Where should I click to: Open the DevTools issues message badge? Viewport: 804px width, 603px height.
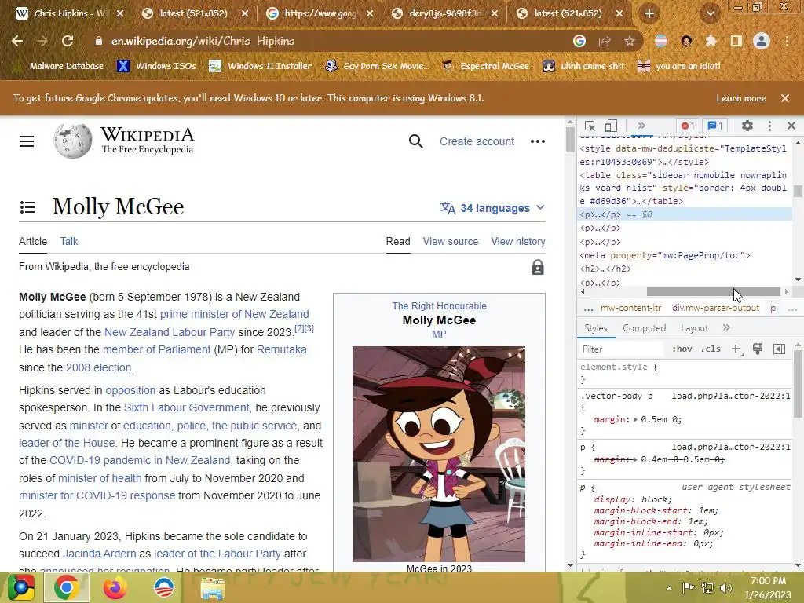point(714,126)
